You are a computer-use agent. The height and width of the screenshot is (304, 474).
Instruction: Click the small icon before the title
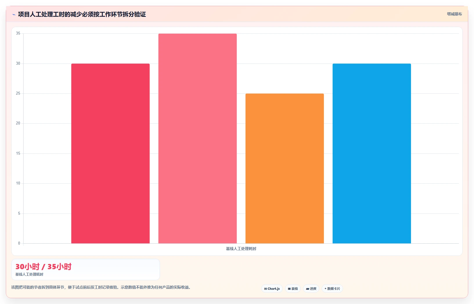(14, 15)
